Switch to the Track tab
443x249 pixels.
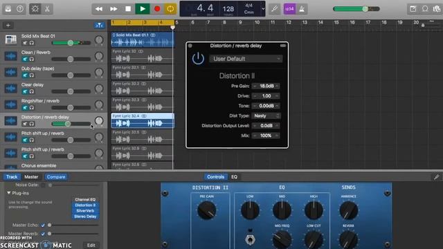pos(12,177)
